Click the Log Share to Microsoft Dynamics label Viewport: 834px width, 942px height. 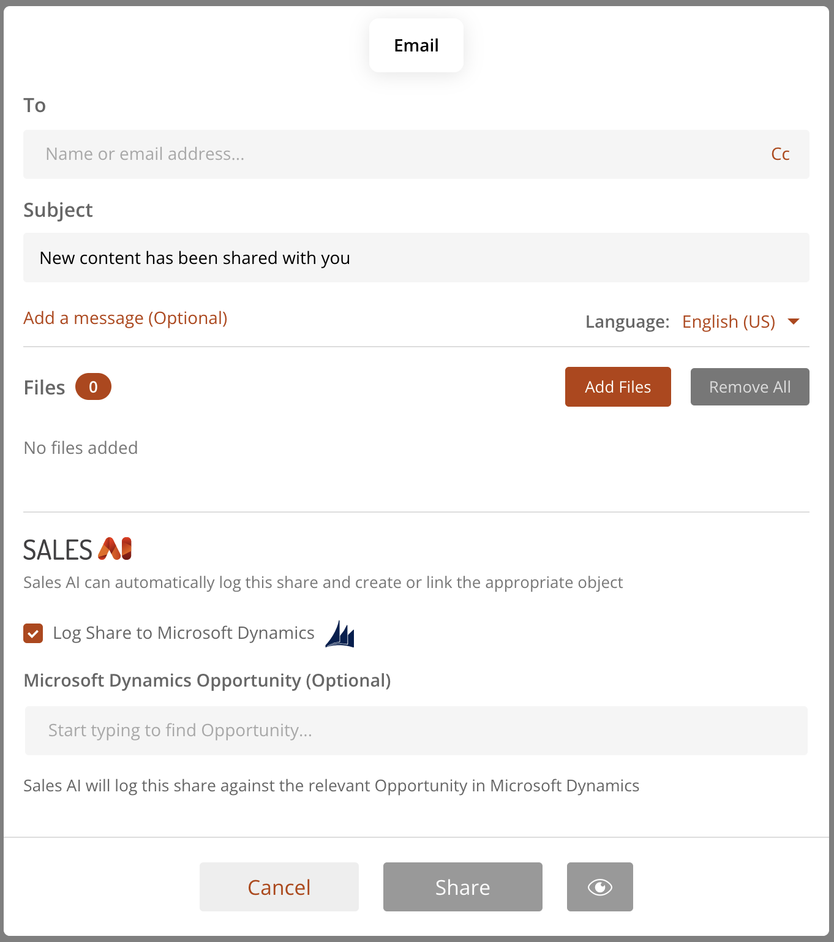pos(184,633)
